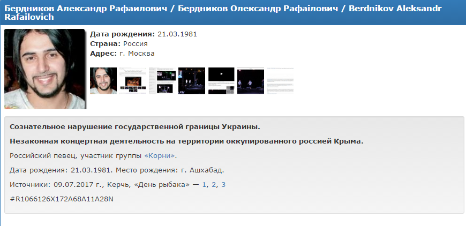Open source link 3

coord(223,185)
